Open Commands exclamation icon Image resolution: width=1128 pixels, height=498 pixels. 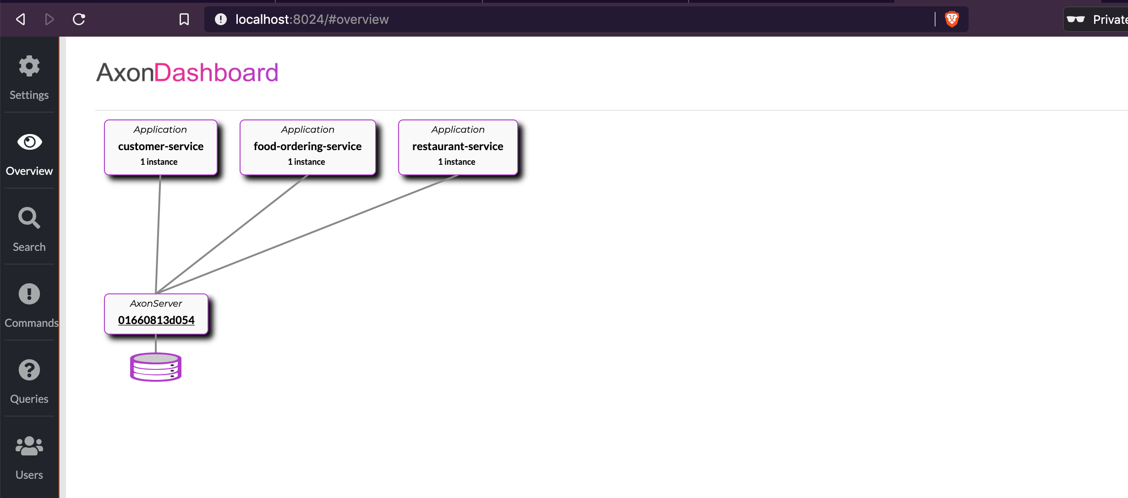(29, 294)
